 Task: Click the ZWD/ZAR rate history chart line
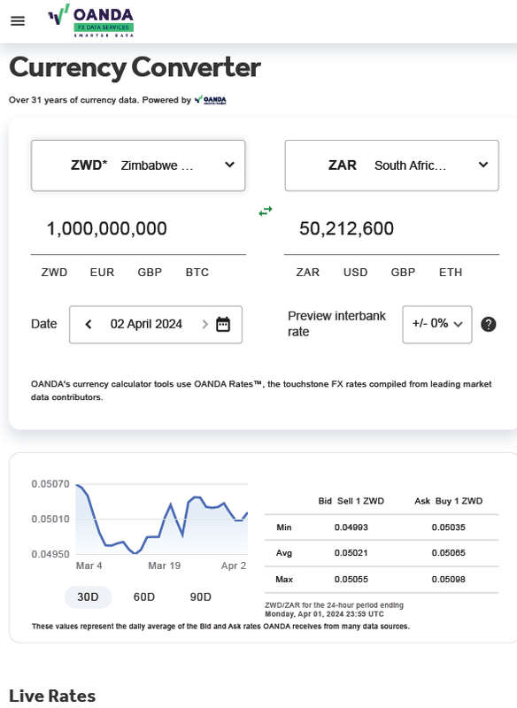[162, 519]
